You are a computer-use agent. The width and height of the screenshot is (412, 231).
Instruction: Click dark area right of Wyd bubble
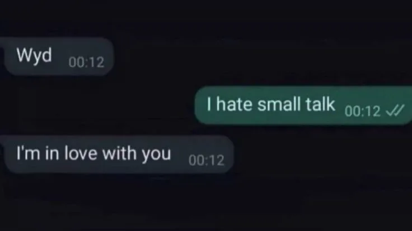pos(263,56)
